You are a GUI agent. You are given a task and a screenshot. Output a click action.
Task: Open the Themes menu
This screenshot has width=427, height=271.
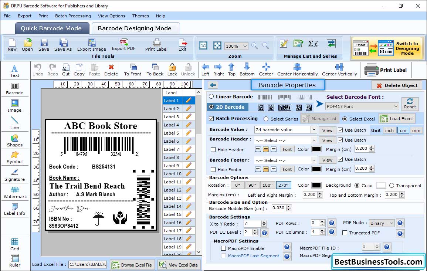pyautogui.click(x=140, y=16)
